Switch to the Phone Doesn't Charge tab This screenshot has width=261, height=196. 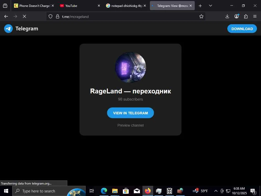pyautogui.click(x=34, y=6)
